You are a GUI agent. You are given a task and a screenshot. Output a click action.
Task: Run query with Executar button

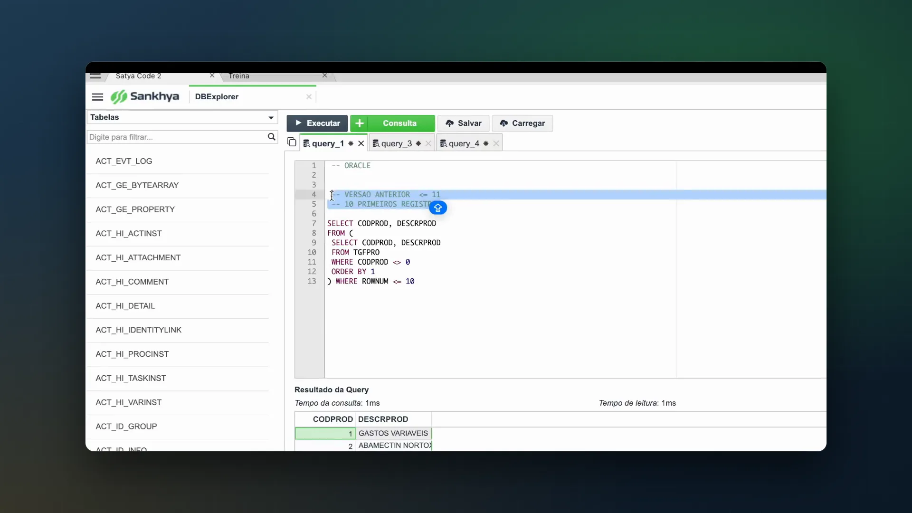pyautogui.click(x=317, y=123)
